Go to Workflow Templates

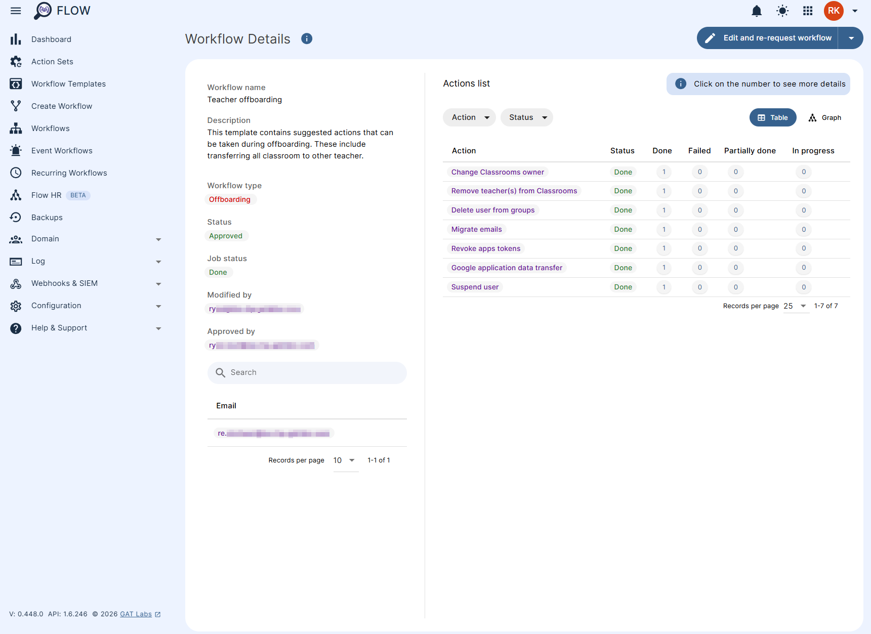pyautogui.click(x=68, y=84)
